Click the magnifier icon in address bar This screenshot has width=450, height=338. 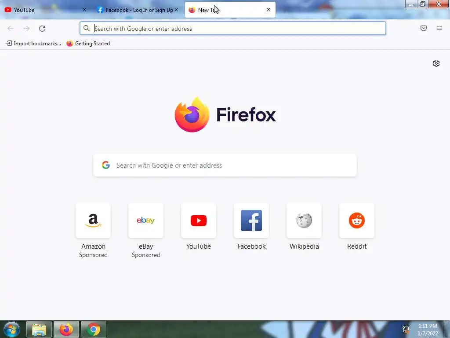pos(87,28)
